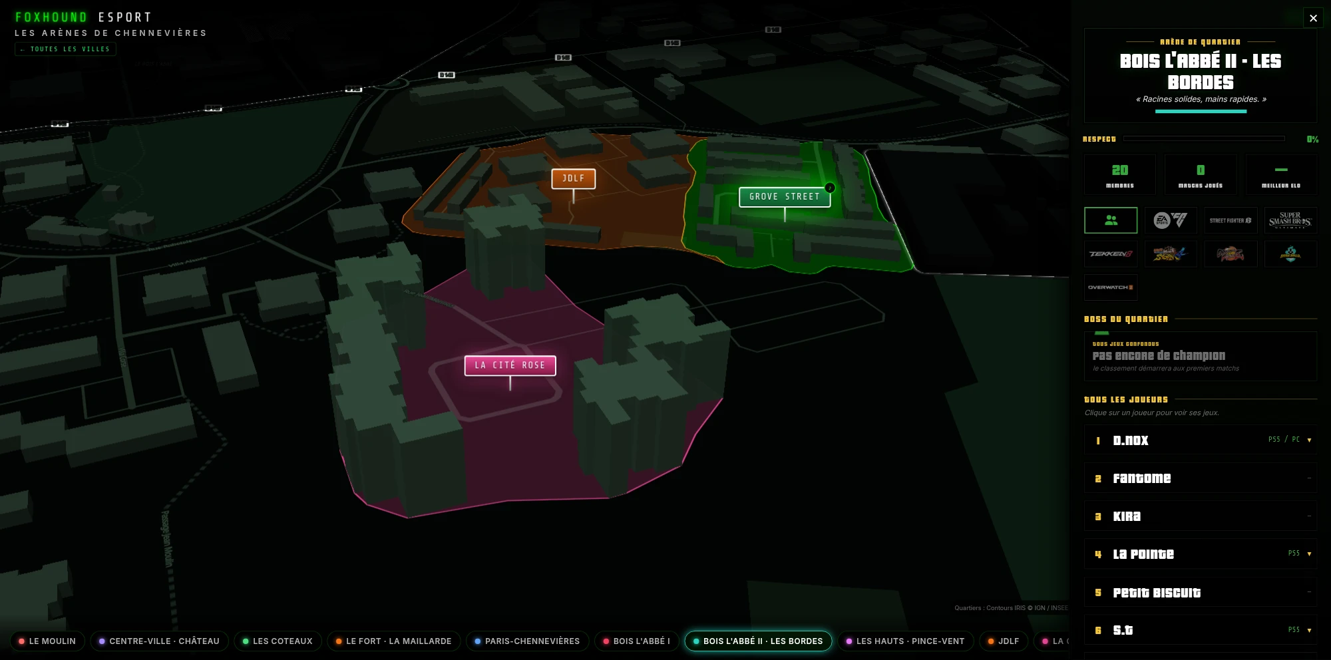Filter players by Street Fighter 6

point(1231,220)
